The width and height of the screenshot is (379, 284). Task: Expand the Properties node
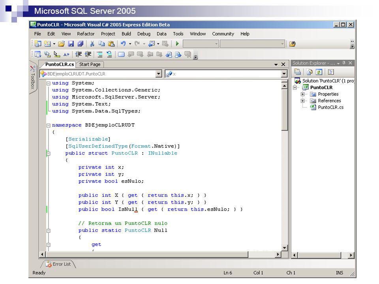click(x=303, y=94)
